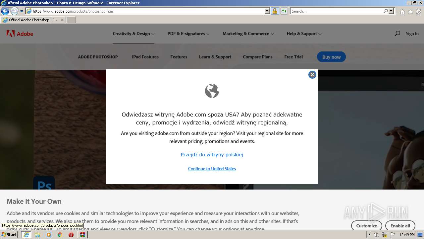Open Compare Plans link
The width and height of the screenshot is (424, 239).
pyautogui.click(x=258, y=57)
